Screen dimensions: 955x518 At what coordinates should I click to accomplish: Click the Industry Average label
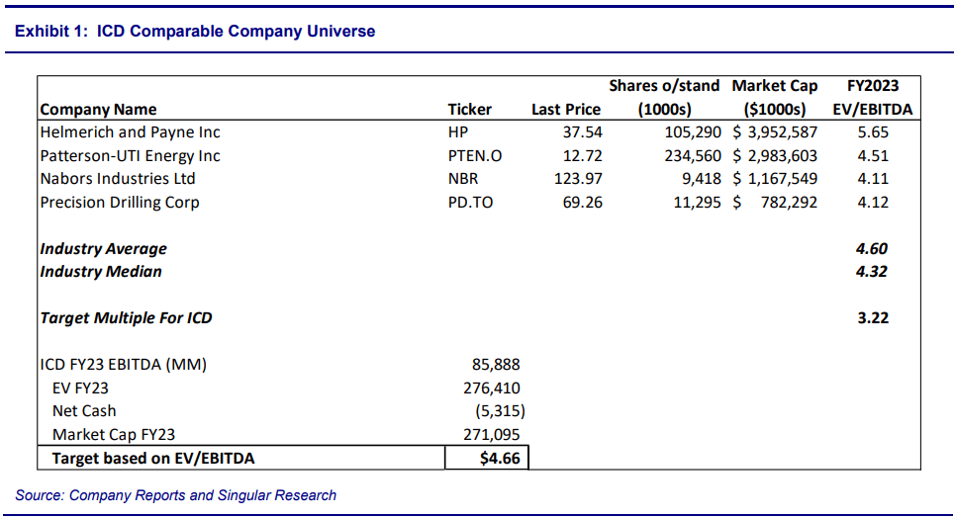point(103,249)
